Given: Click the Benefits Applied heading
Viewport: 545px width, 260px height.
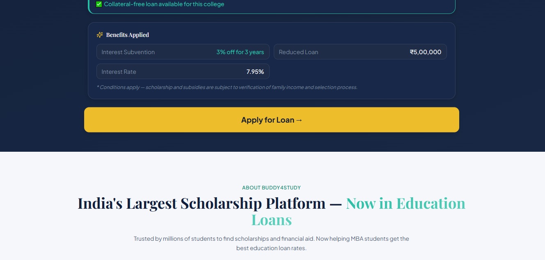Looking at the screenshot, I should click(x=127, y=35).
